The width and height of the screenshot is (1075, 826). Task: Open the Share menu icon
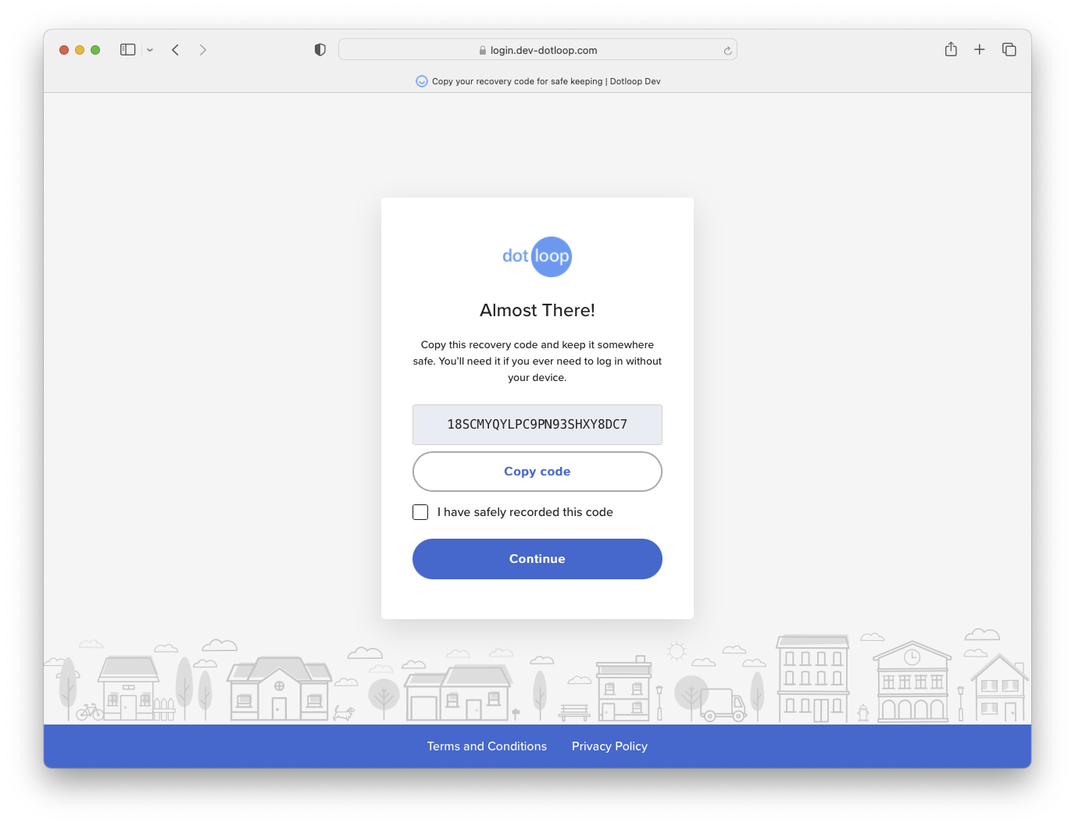[951, 49]
